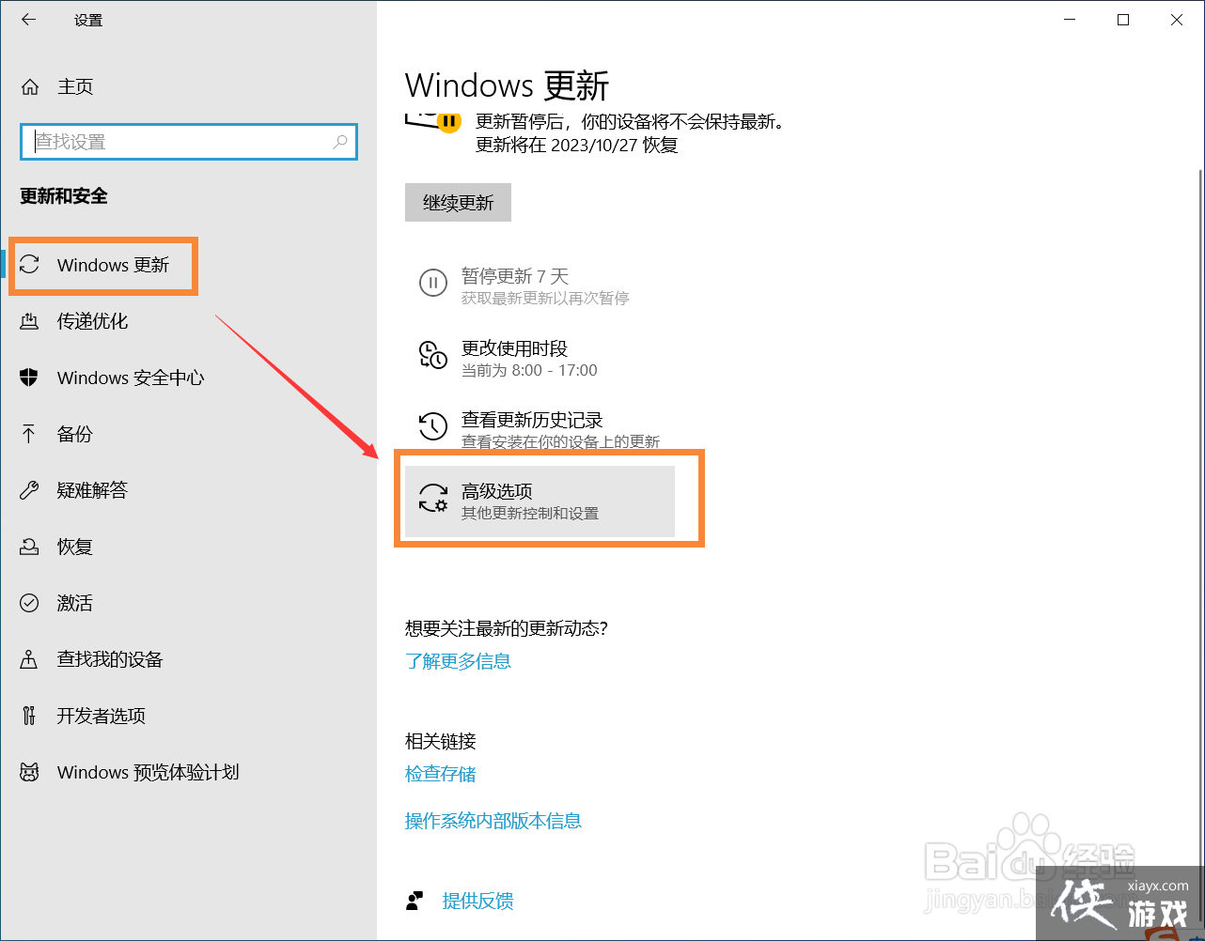Click the 恢复 recovery icon
The width and height of the screenshot is (1205, 941).
[x=29, y=547]
